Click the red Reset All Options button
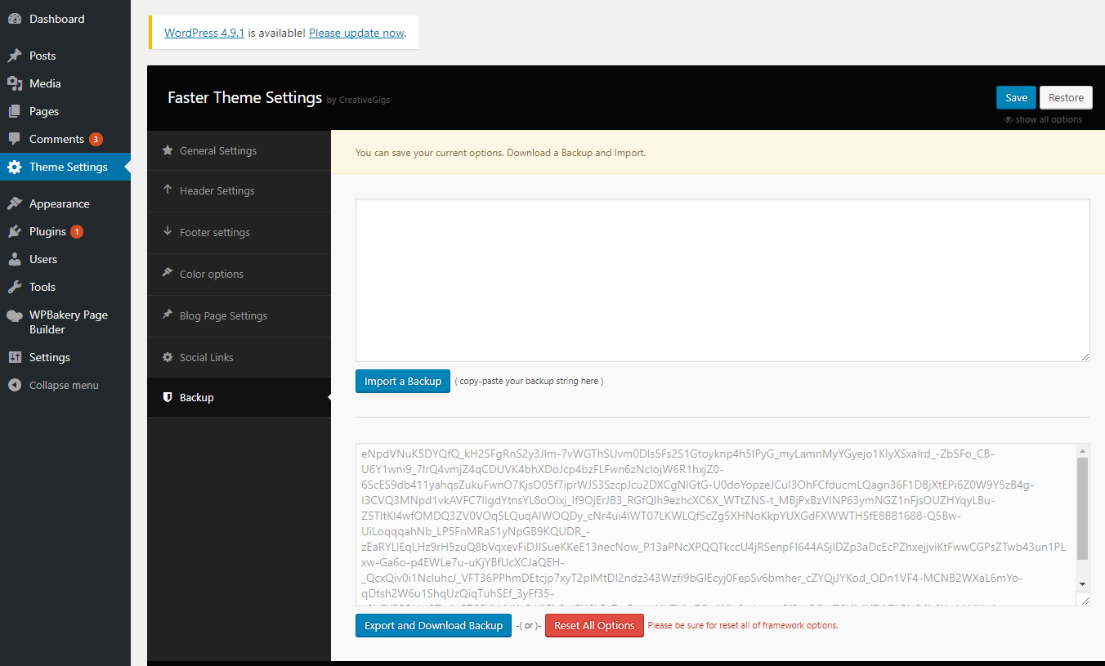 click(x=594, y=625)
